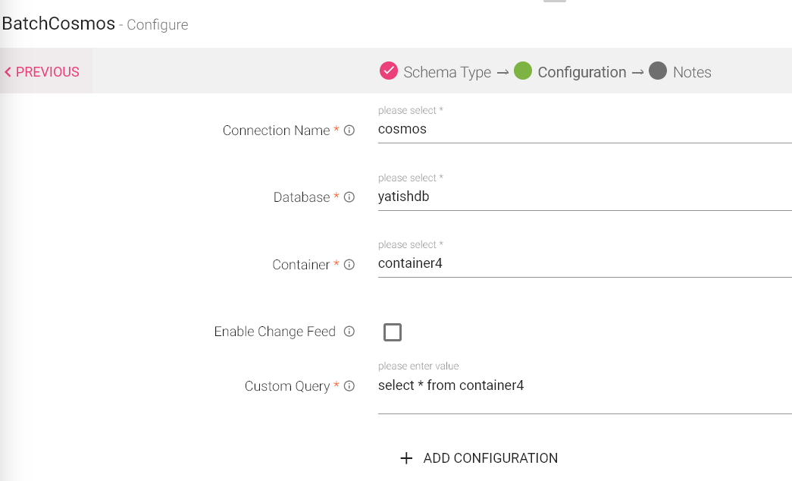Image resolution: width=792 pixels, height=481 pixels.
Task: Click the gray Notes step circle
Action: [x=658, y=71]
